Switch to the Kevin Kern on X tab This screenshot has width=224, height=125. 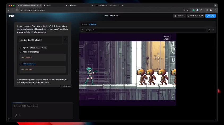107,5
